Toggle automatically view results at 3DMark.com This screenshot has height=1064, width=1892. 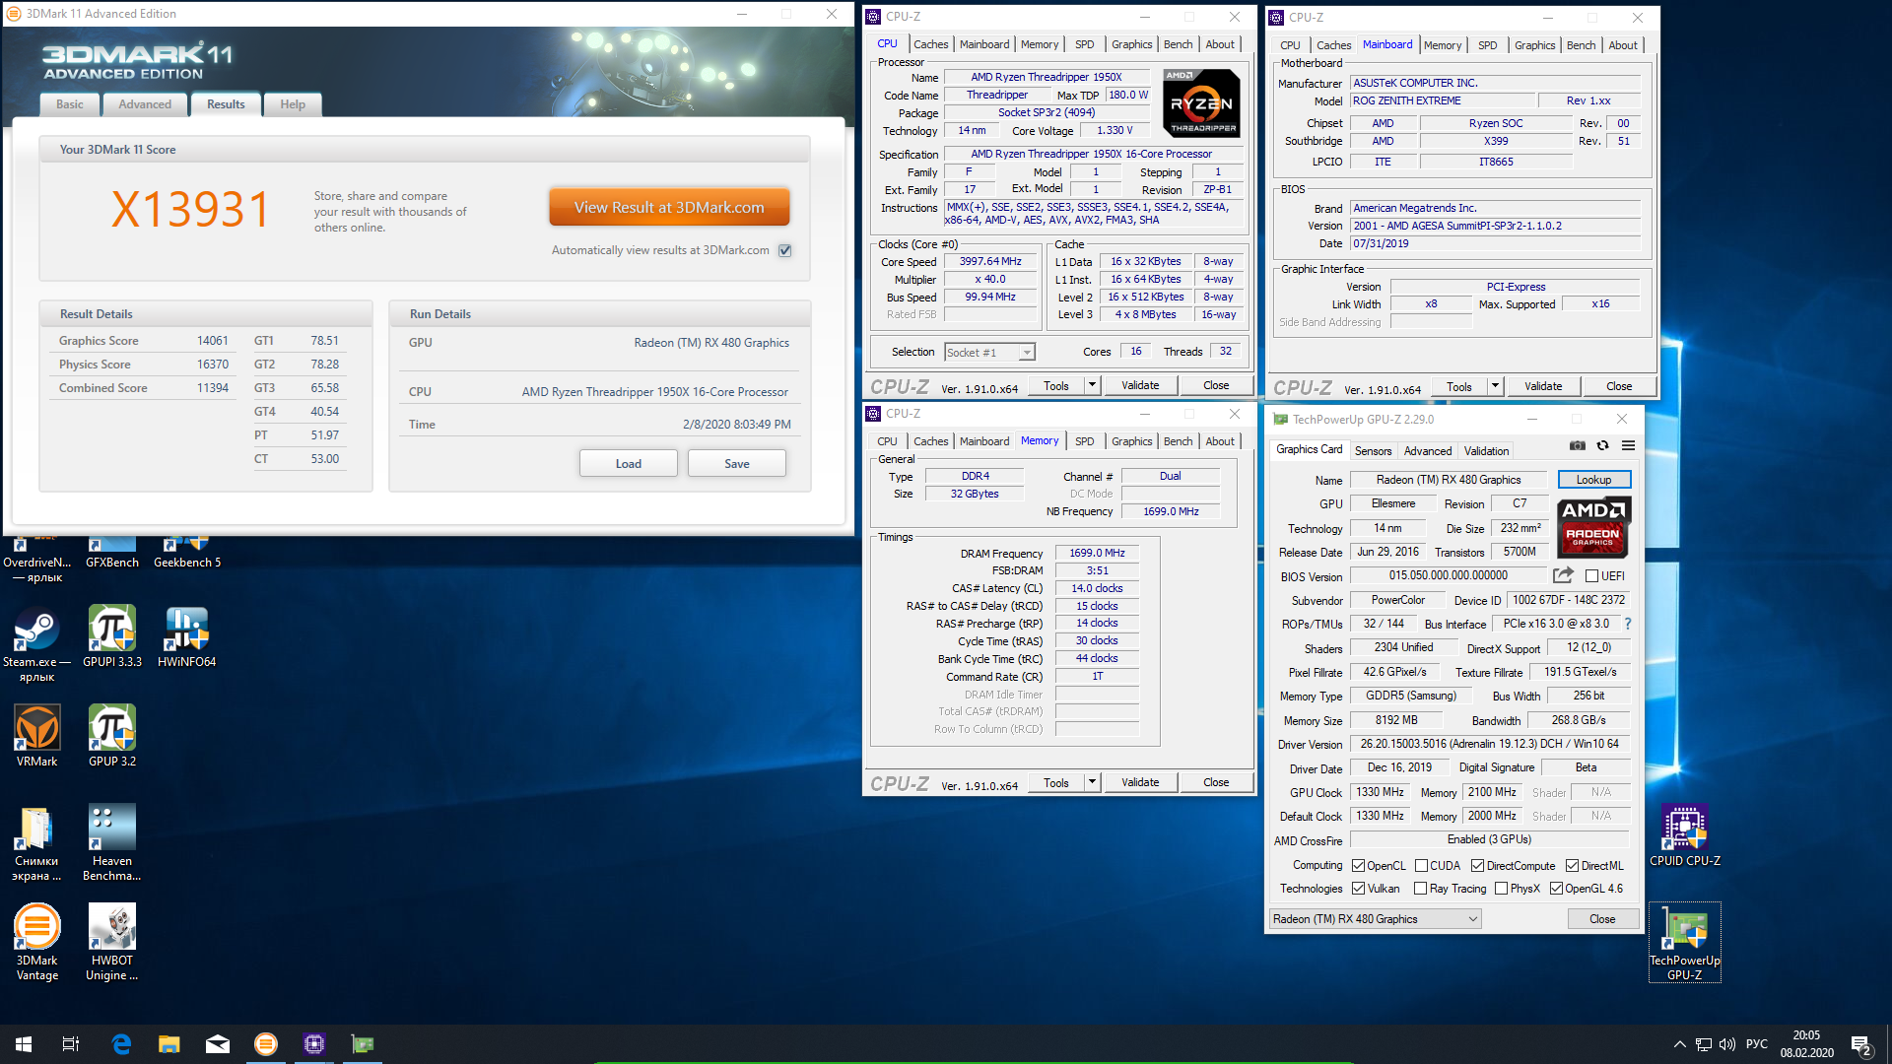tap(785, 250)
